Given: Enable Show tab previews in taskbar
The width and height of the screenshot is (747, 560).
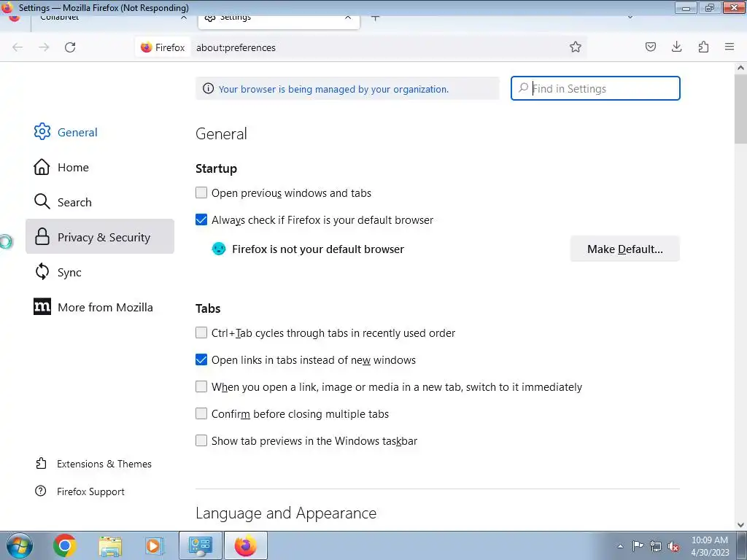Looking at the screenshot, I should tap(201, 440).
